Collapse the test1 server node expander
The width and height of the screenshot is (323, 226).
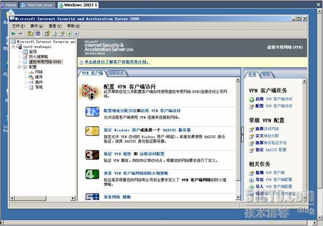tap(14, 47)
